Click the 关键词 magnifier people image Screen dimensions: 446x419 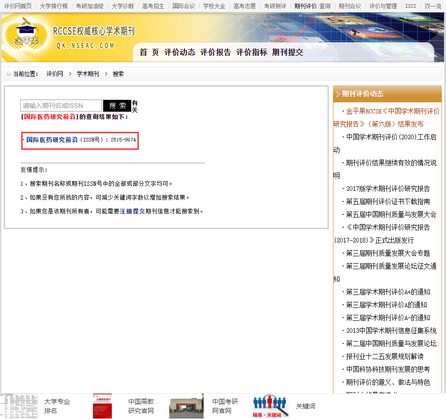[x=270, y=406]
